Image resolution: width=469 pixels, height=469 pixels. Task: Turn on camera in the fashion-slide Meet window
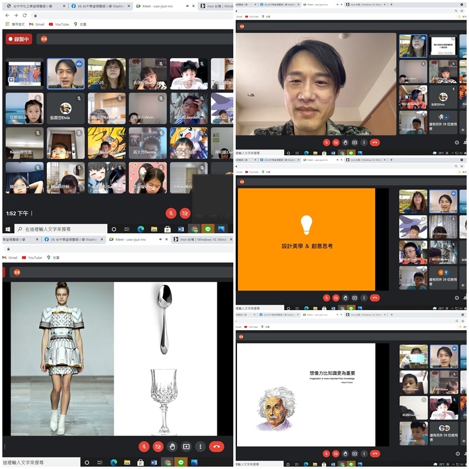158,447
